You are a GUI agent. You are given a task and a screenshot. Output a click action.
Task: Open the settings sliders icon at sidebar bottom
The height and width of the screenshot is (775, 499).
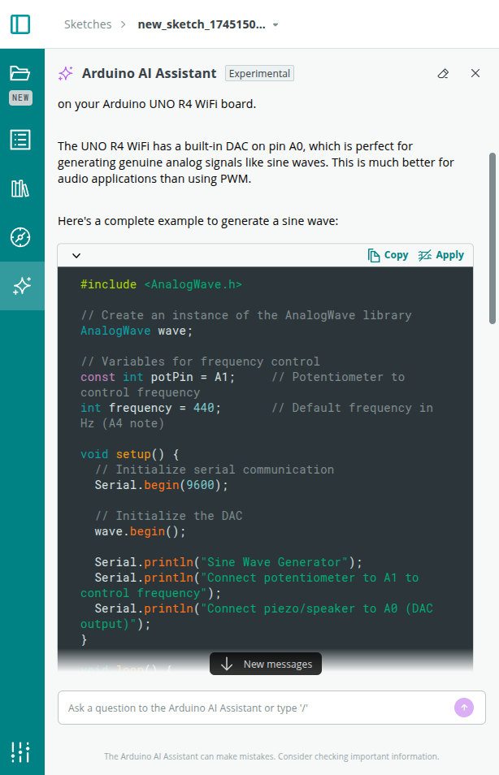(x=20, y=751)
